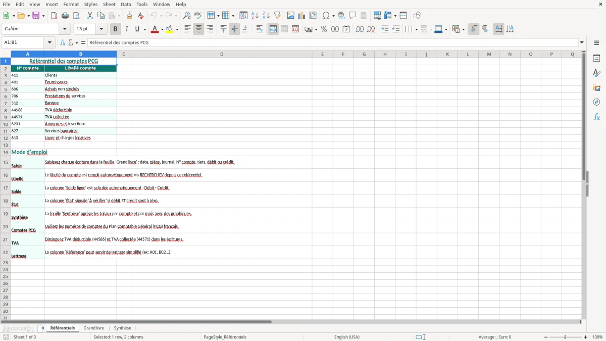Click the formula input line
The height and width of the screenshot is (341, 606).
pyautogui.click(x=333, y=42)
